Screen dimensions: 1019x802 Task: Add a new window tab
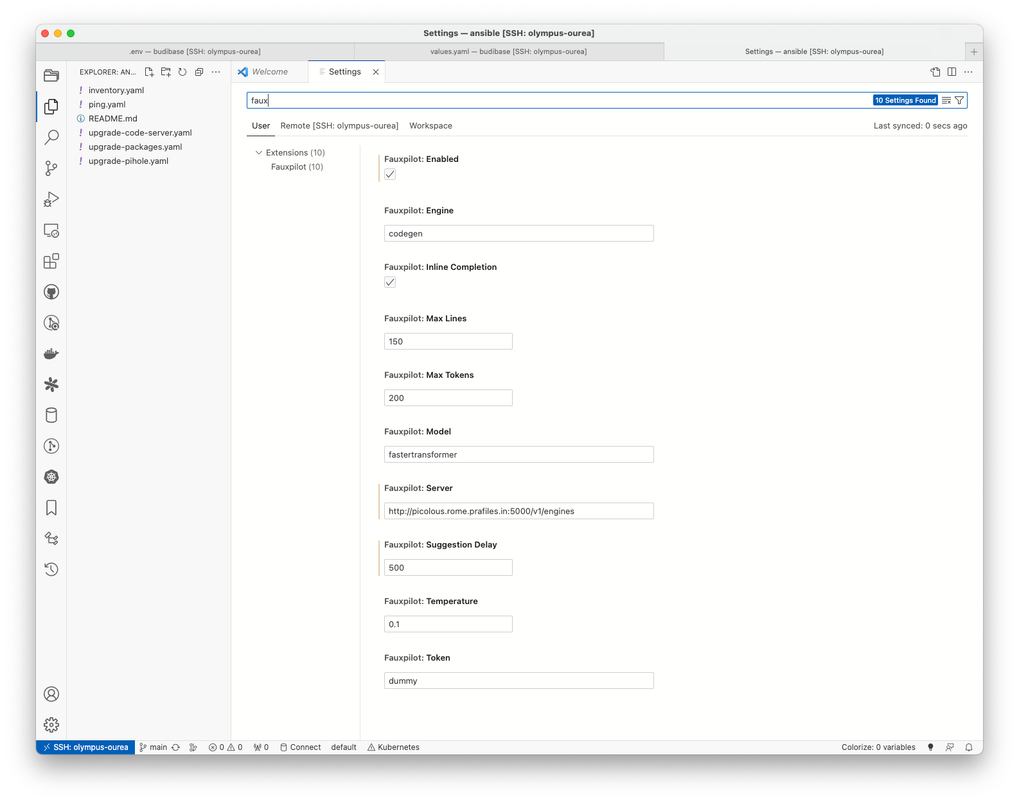tap(974, 51)
